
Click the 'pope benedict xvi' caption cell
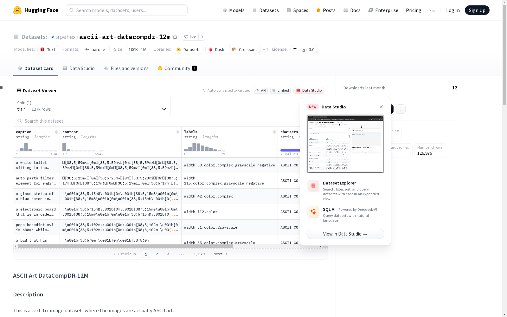coord(36,227)
